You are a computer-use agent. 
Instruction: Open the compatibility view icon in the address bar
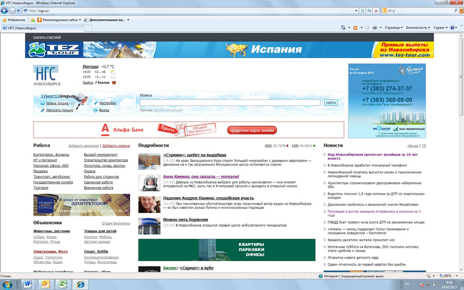362,10
